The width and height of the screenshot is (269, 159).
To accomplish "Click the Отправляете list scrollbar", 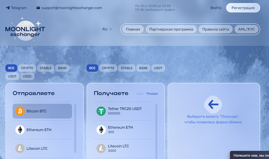I will click(75, 128).
